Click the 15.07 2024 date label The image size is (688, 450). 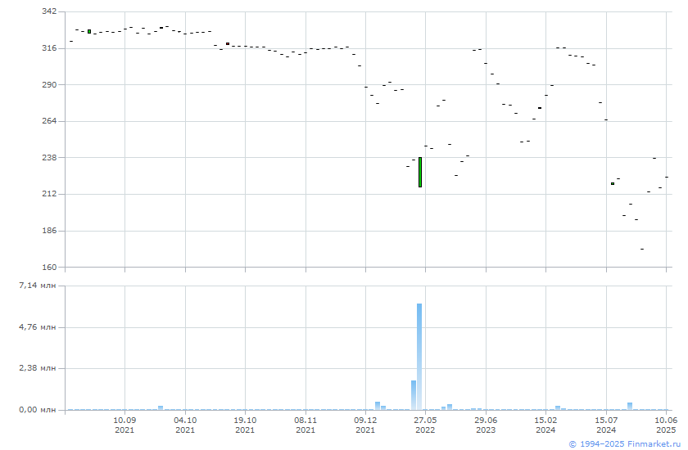click(606, 425)
